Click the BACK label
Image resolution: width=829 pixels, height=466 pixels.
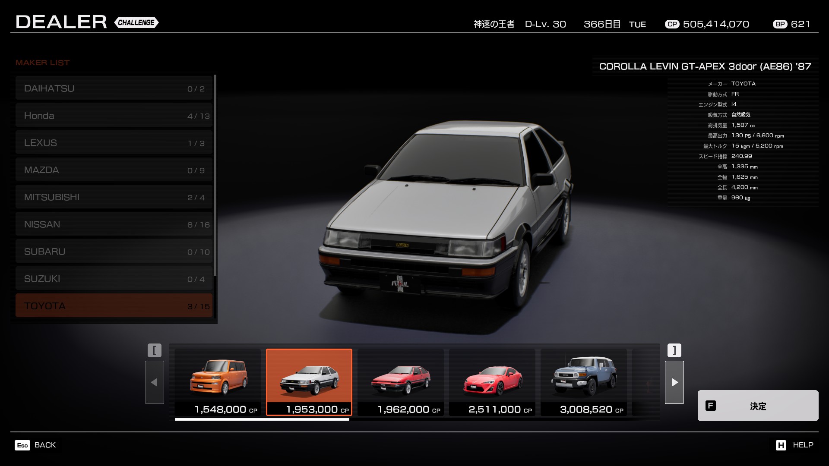[x=45, y=445]
